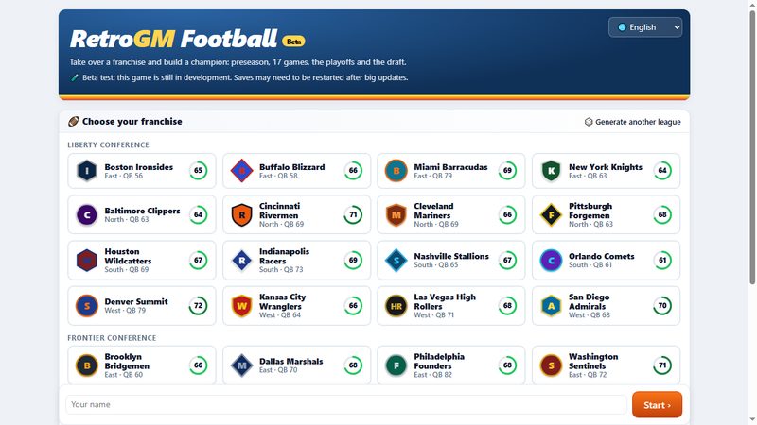The height and width of the screenshot is (425, 757).
Task: Select the Miami Barracudas franchise card
Action: coord(451,171)
